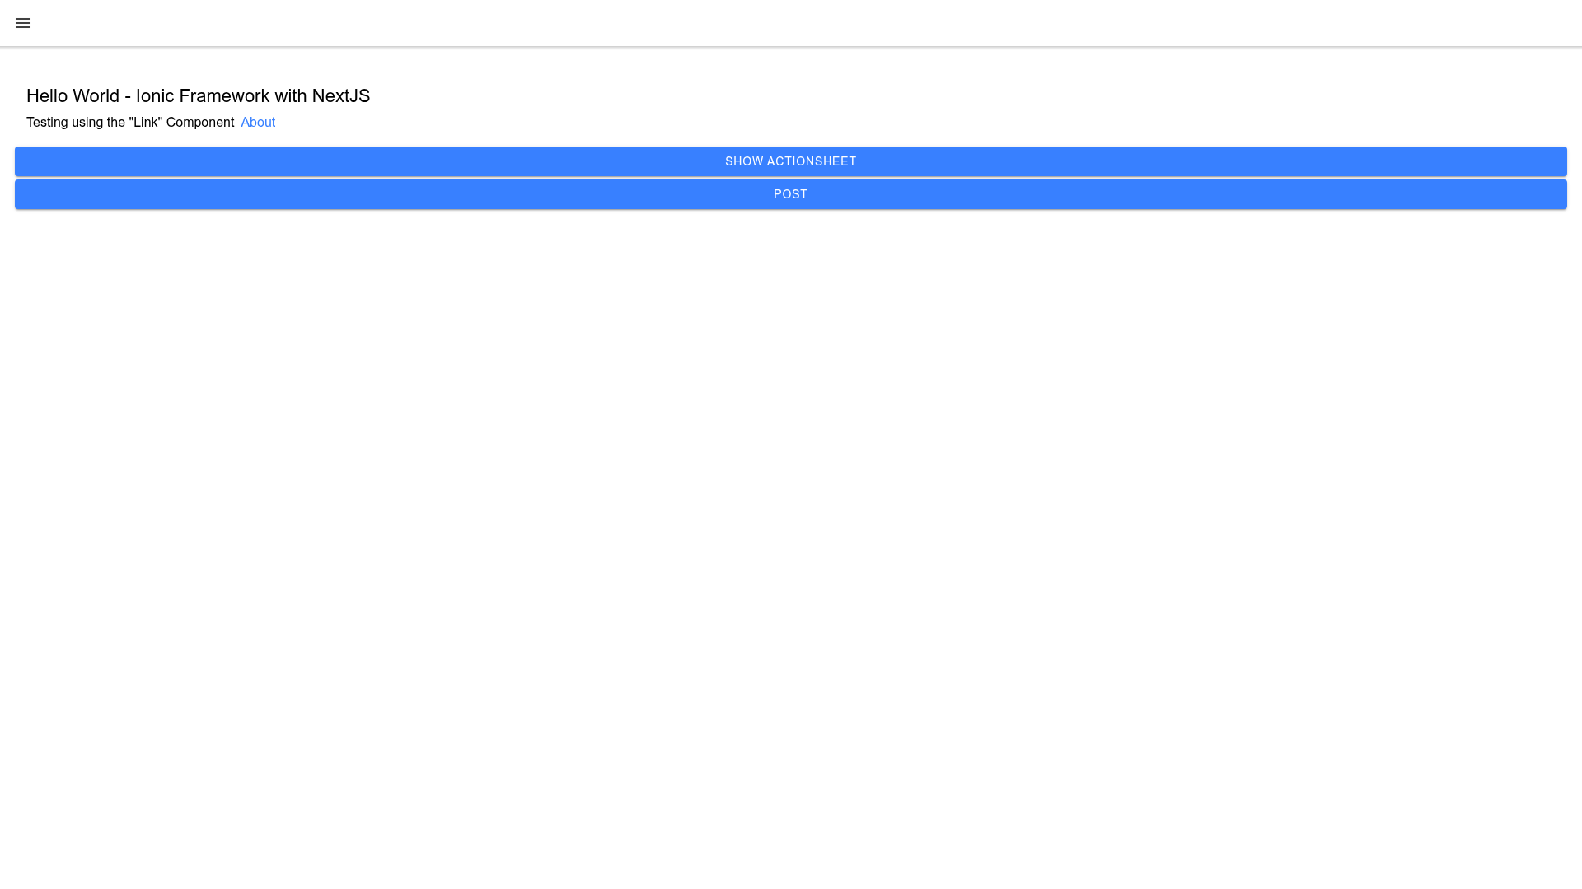This screenshot has width=1582, height=889.
Task: Follow the About link
Action: (258, 123)
